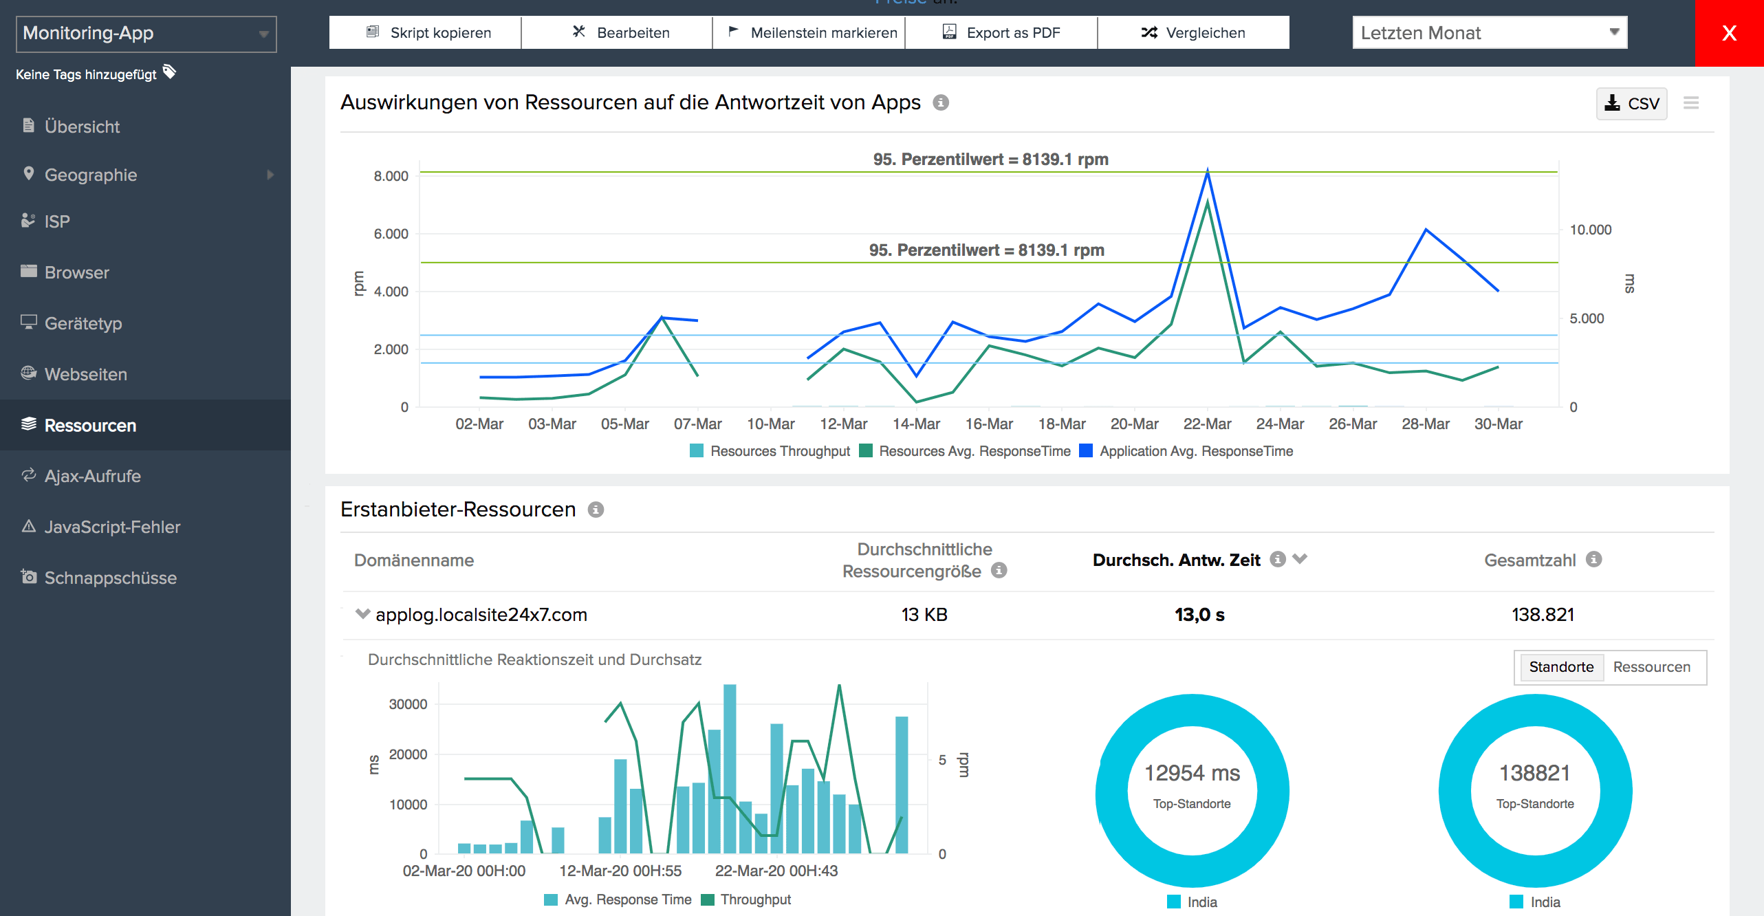This screenshot has width=1764, height=916.
Task: Click the CSV export button
Action: pyautogui.click(x=1631, y=103)
